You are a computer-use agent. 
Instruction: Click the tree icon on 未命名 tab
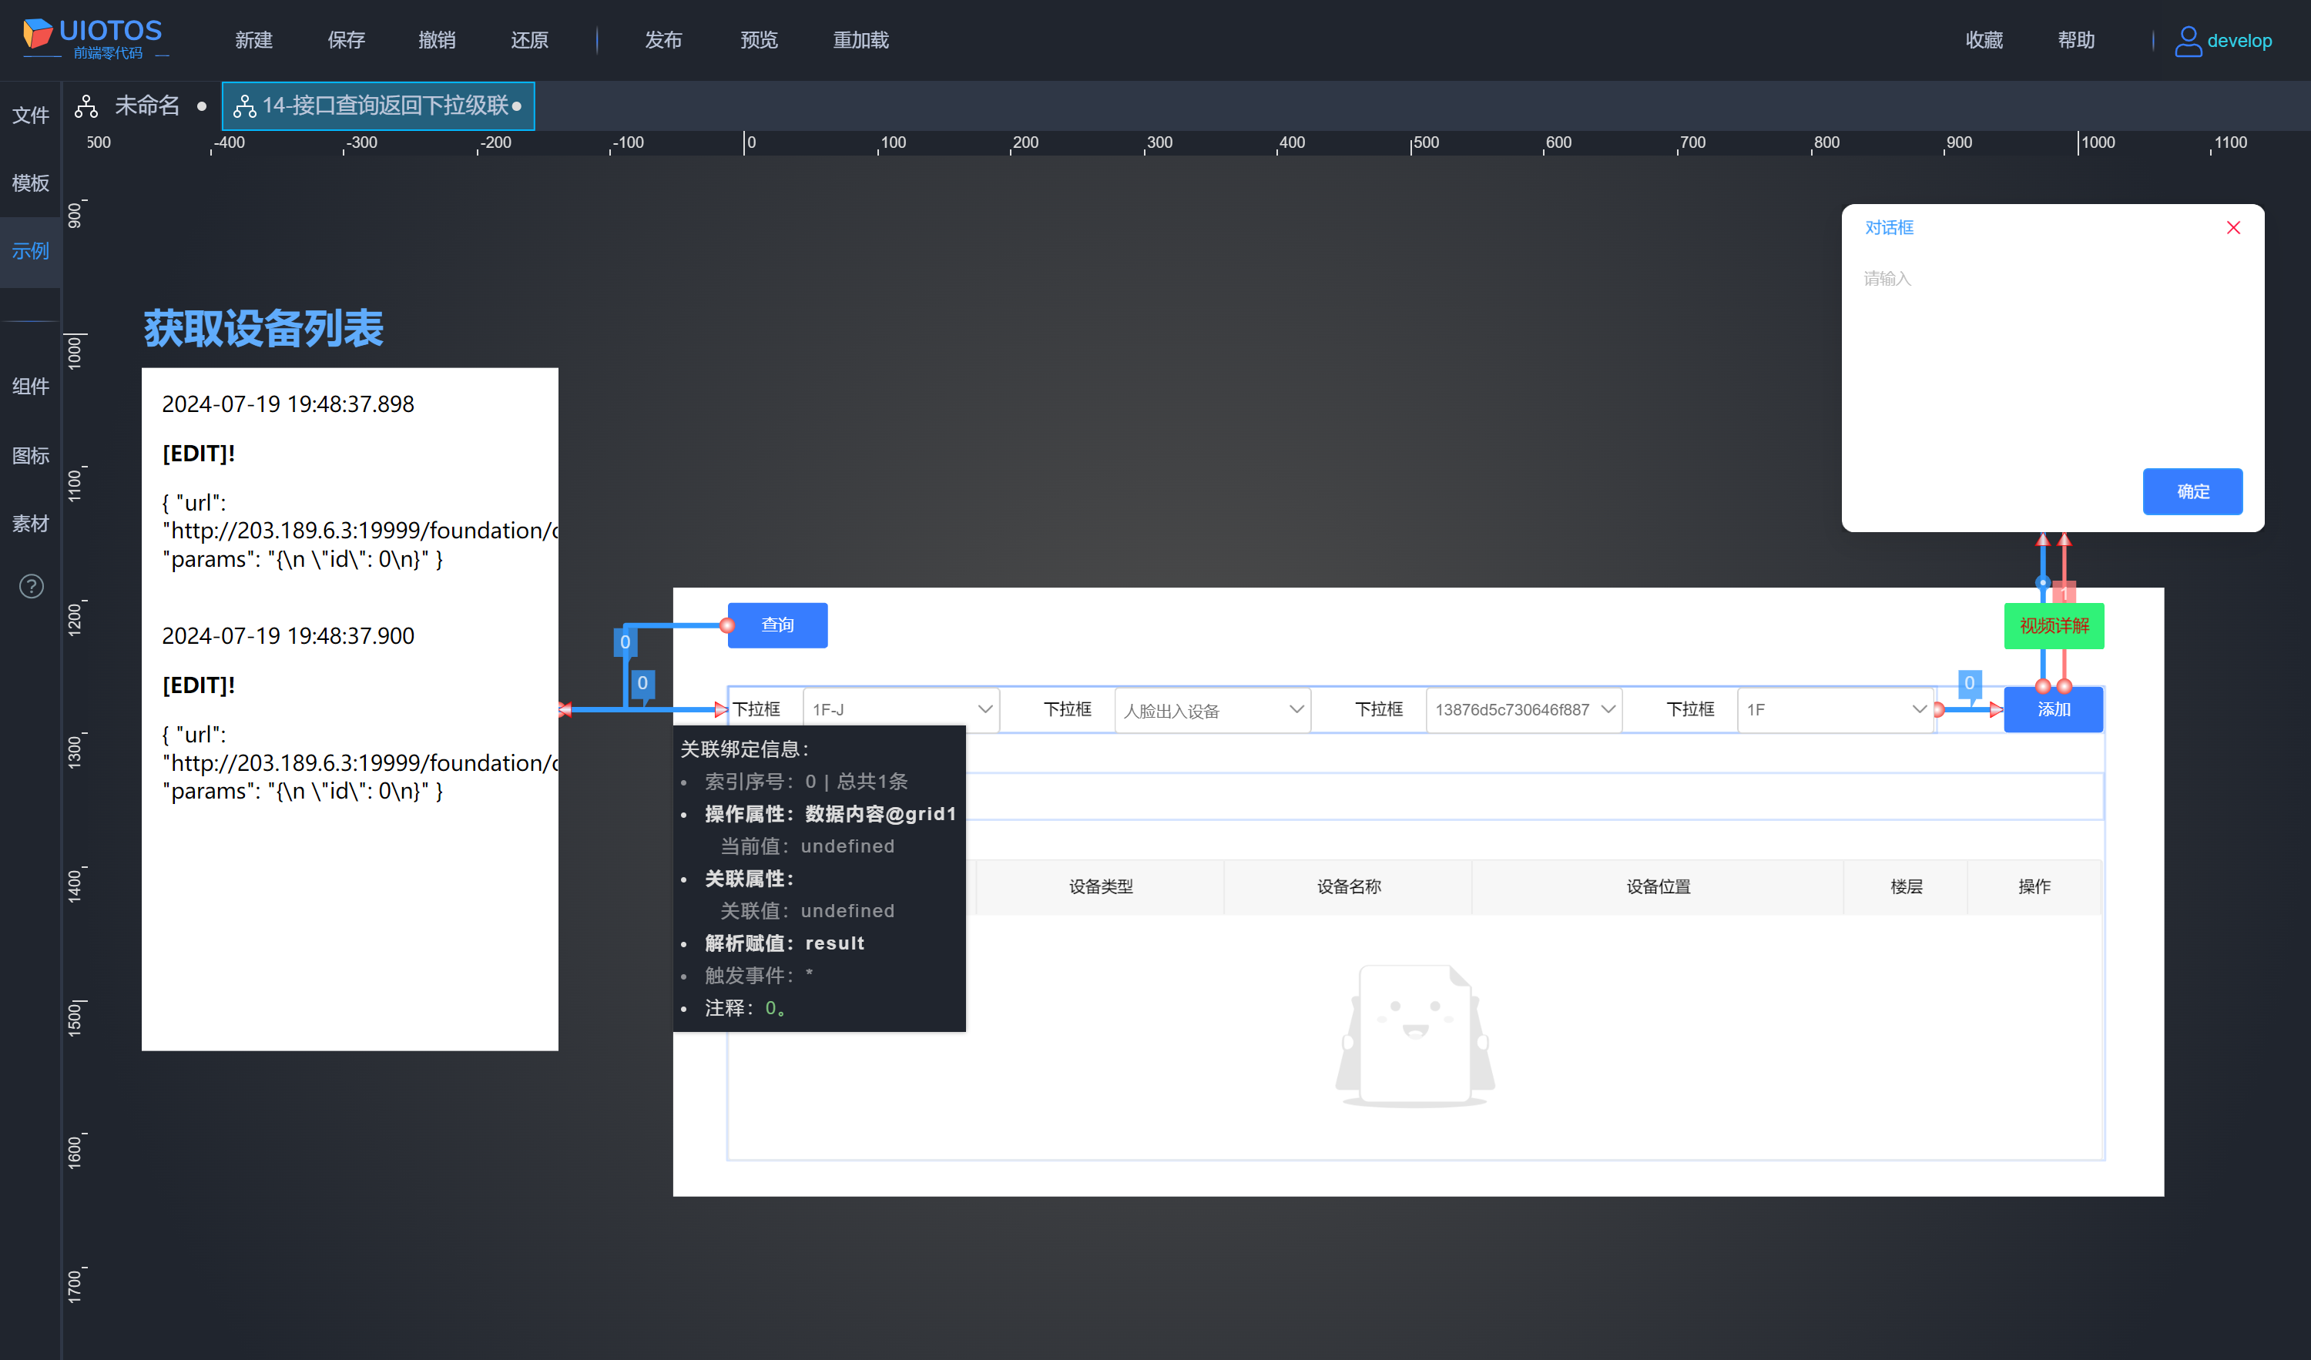coord(86,106)
